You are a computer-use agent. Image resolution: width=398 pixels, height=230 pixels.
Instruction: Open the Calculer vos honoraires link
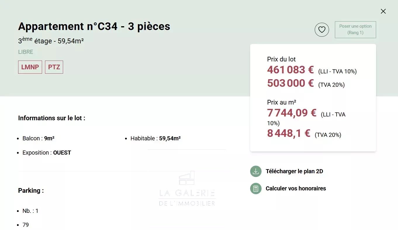click(x=296, y=188)
